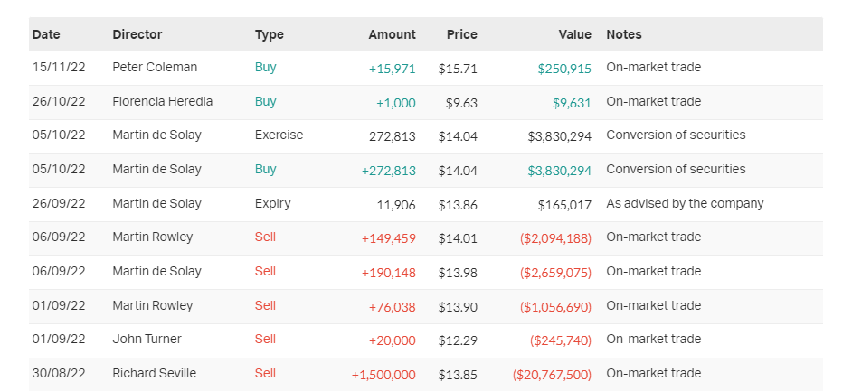Click the Amount column header

(392, 34)
